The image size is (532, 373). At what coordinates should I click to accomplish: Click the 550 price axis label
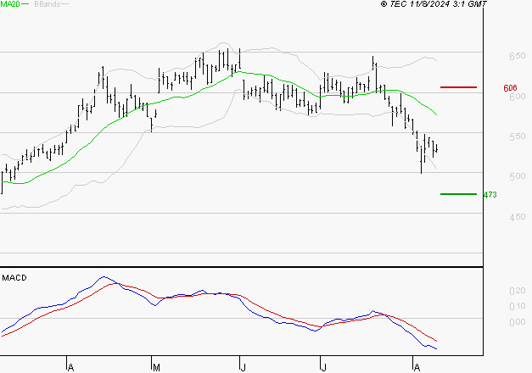(x=517, y=136)
